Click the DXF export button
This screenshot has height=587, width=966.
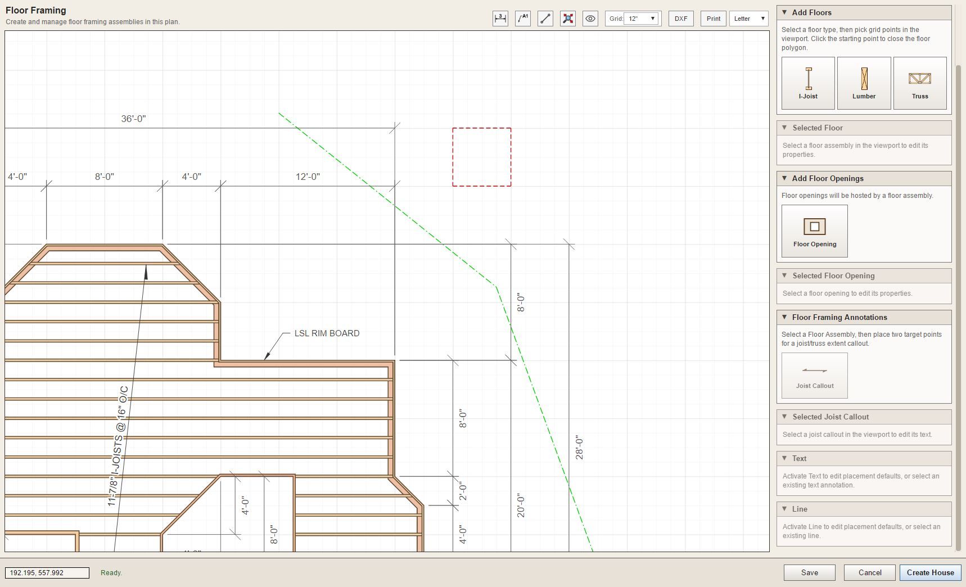point(681,19)
